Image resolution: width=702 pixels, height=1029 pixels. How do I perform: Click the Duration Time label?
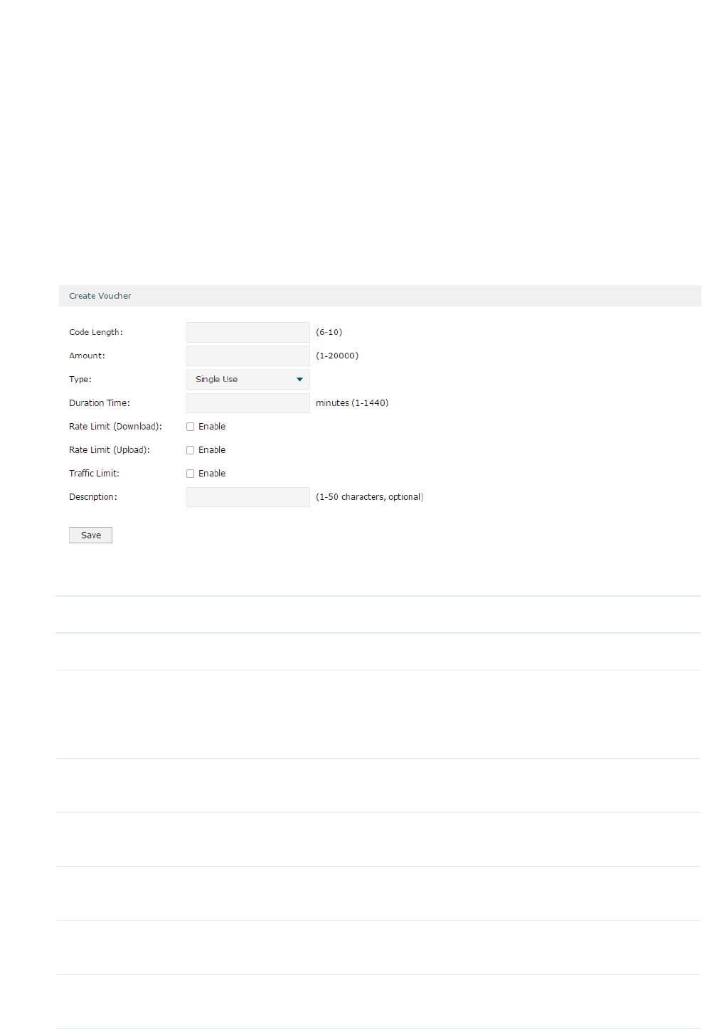click(100, 402)
